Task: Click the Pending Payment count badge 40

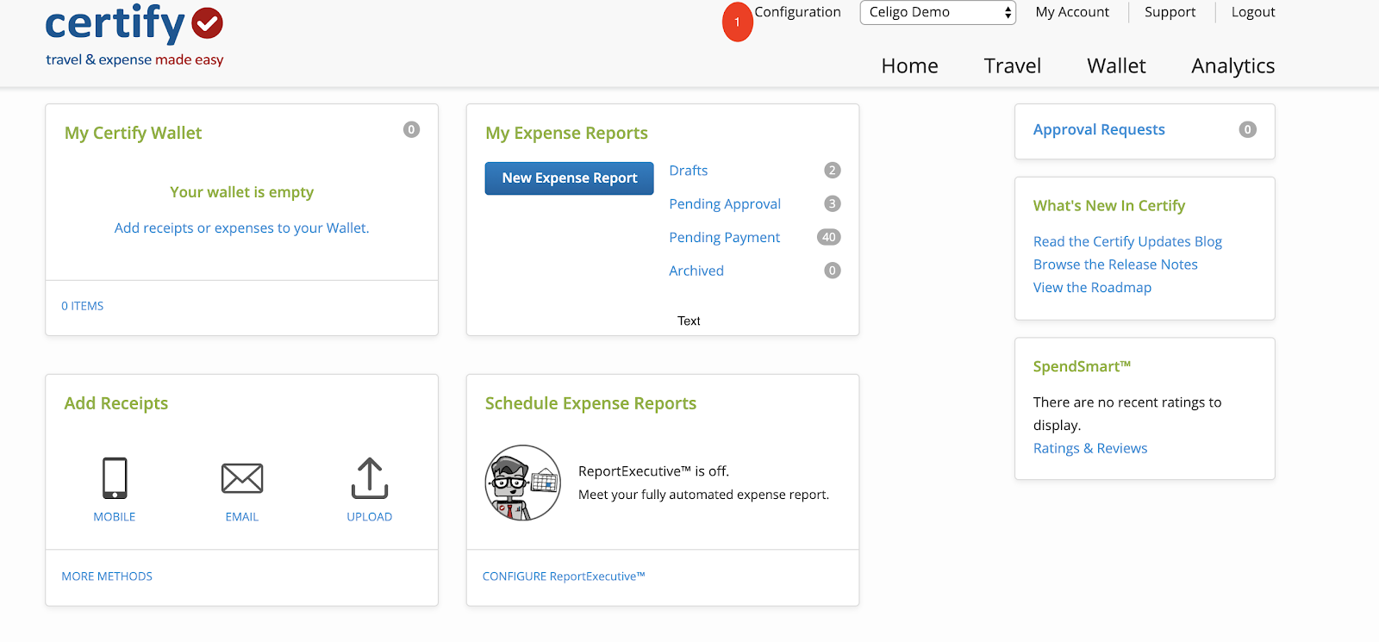Action: tap(828, 237)
